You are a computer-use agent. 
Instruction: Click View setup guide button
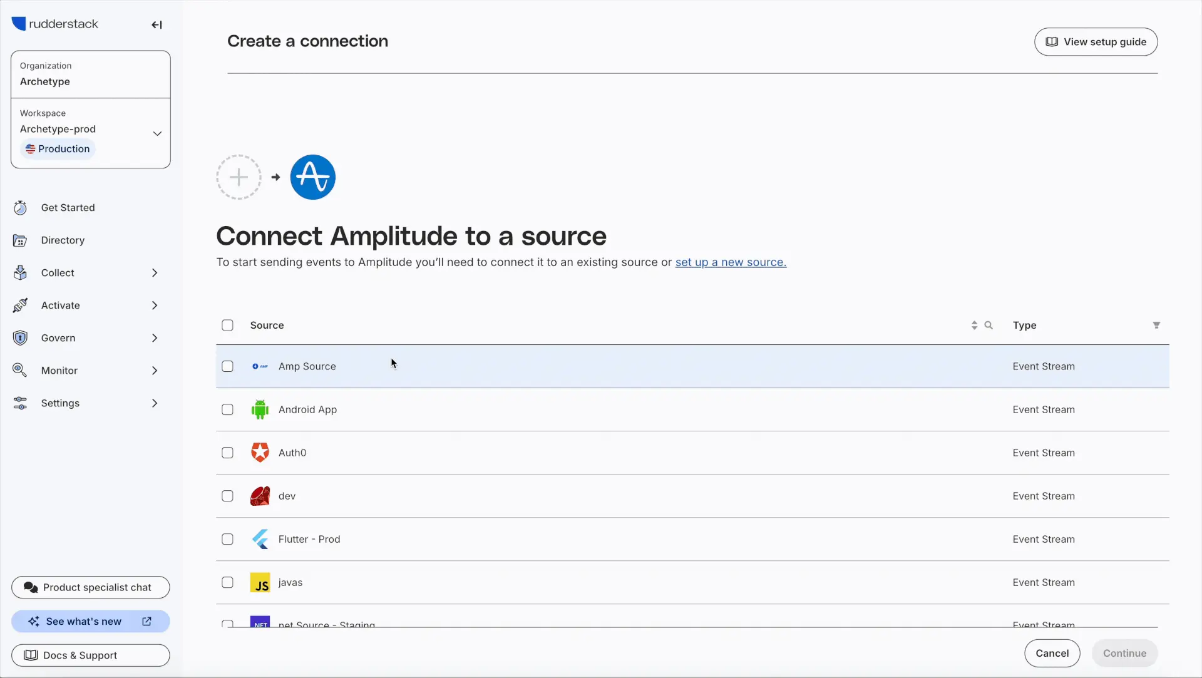(x=1096, y=42)
